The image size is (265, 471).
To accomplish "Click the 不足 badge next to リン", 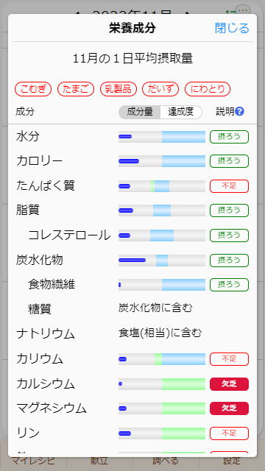I will tap(229, 433).
